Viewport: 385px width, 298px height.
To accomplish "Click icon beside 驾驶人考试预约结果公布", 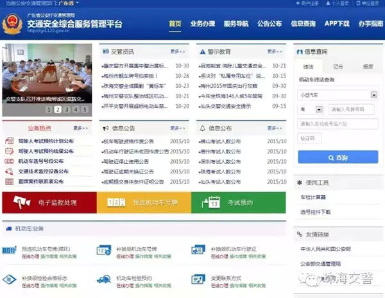I will point(10,151).
